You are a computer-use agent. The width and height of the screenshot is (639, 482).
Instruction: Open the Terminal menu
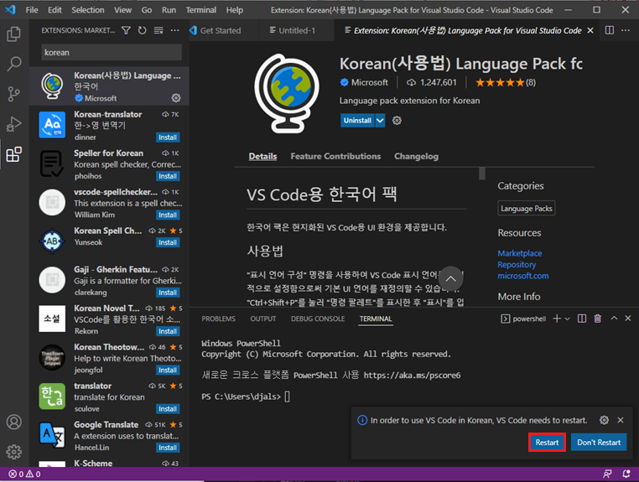click(201, 10)
